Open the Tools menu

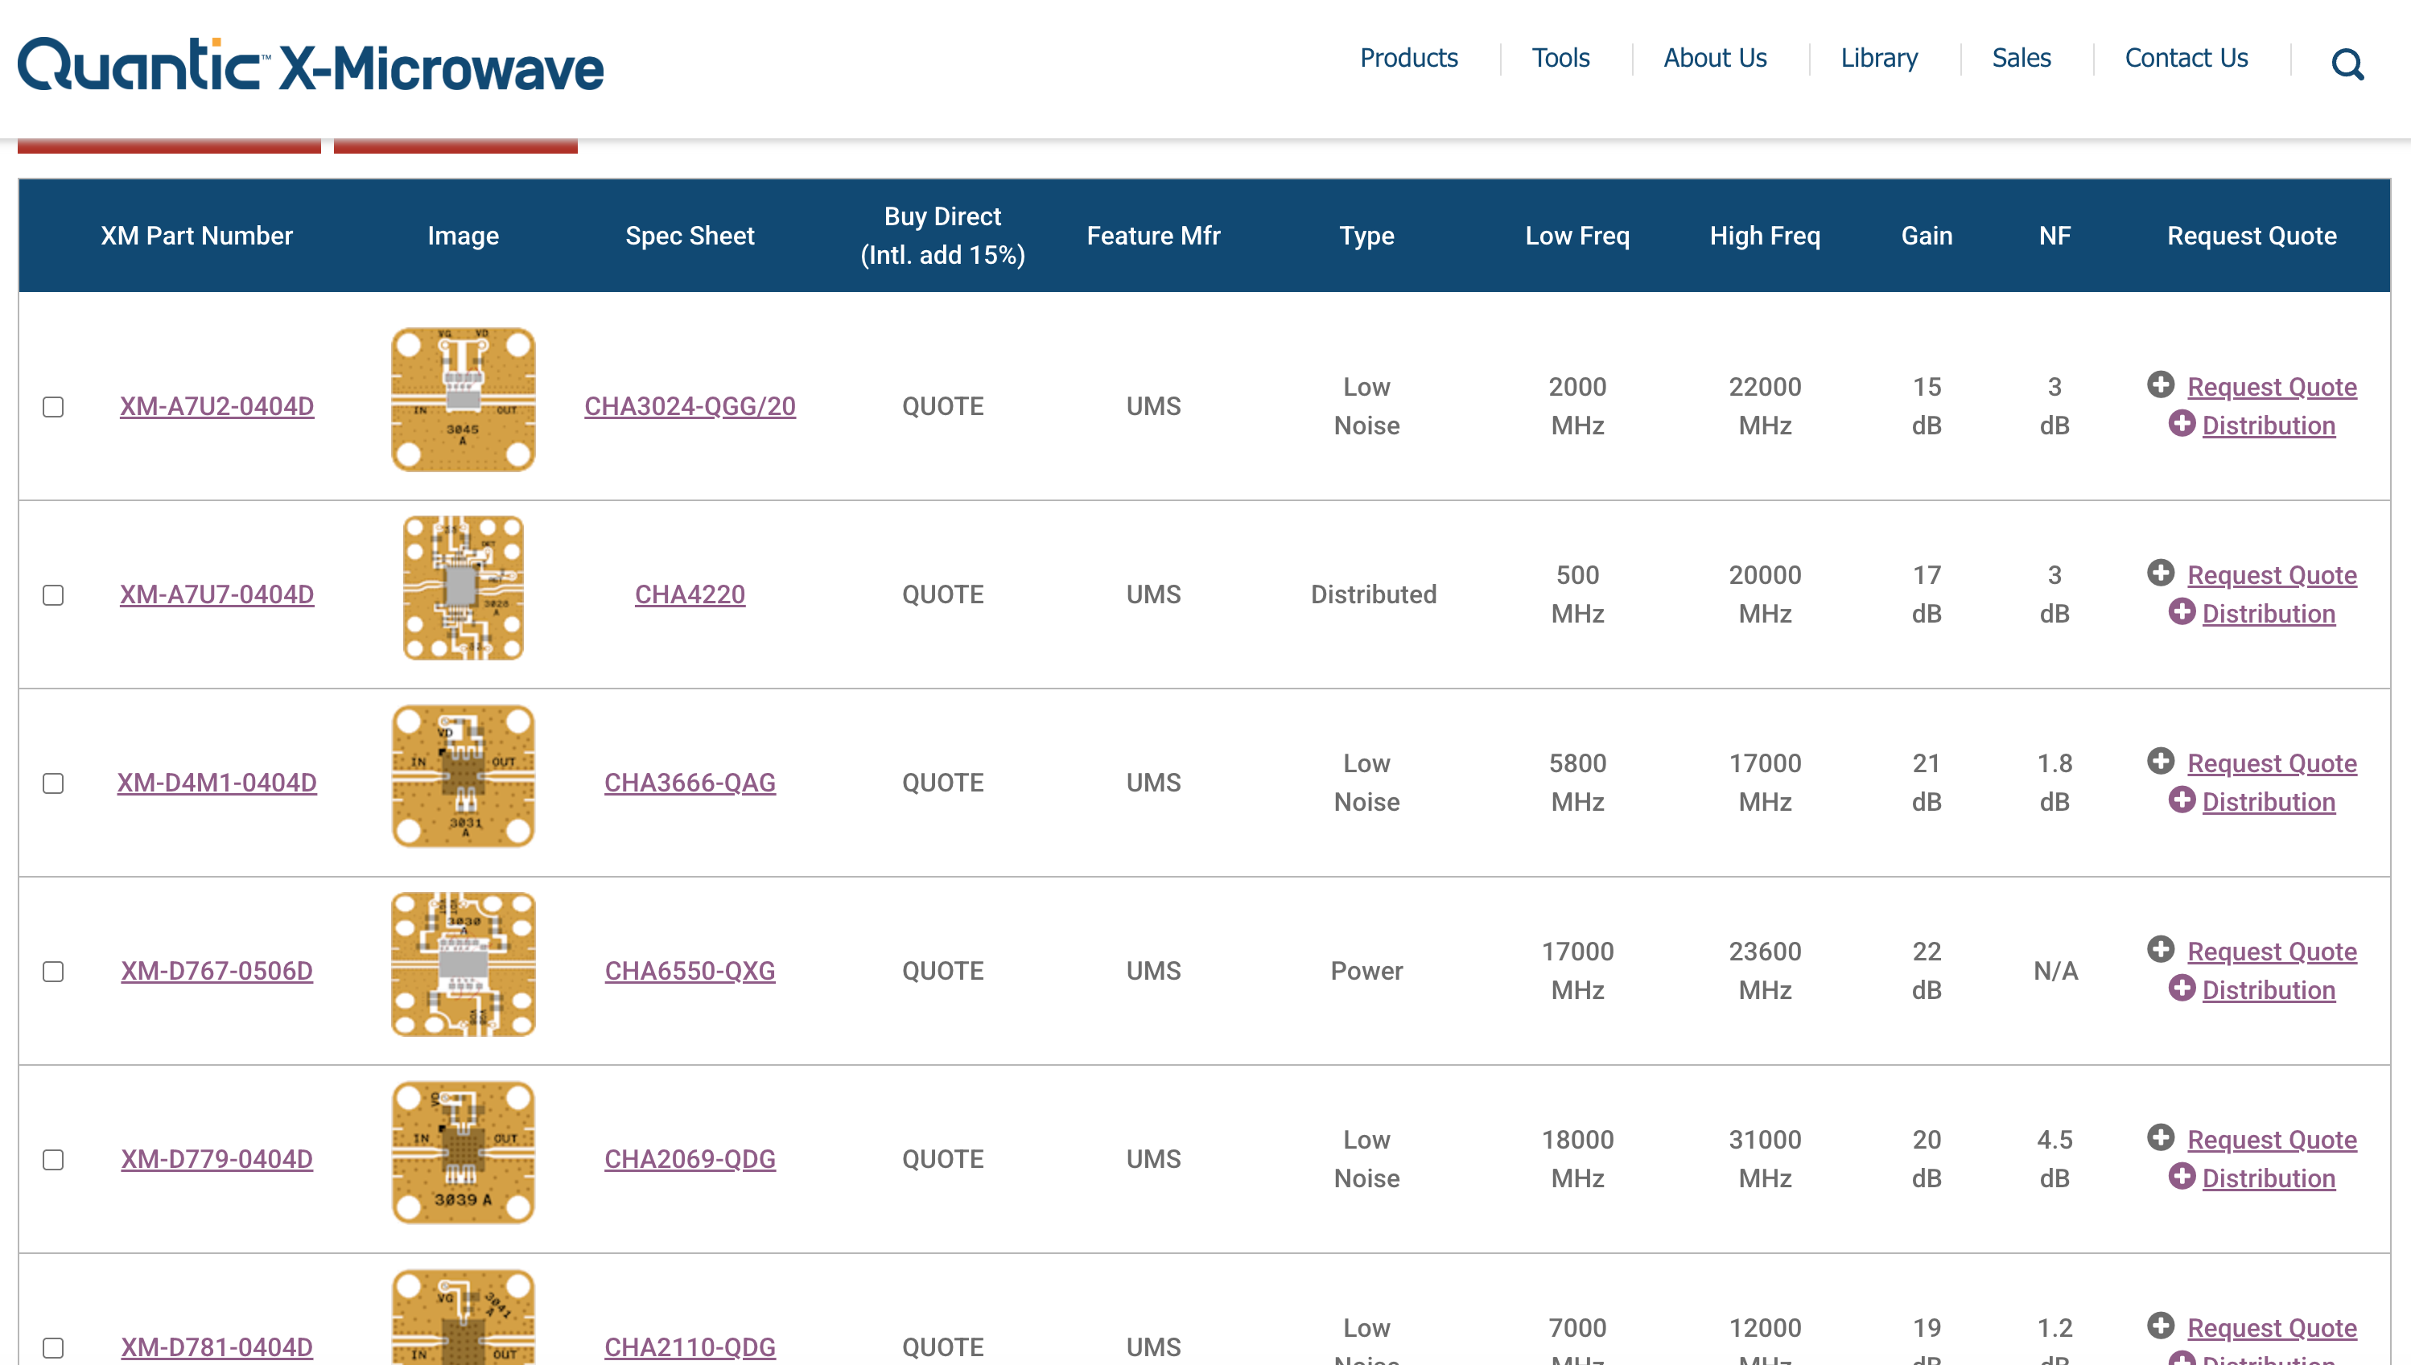1560,58
